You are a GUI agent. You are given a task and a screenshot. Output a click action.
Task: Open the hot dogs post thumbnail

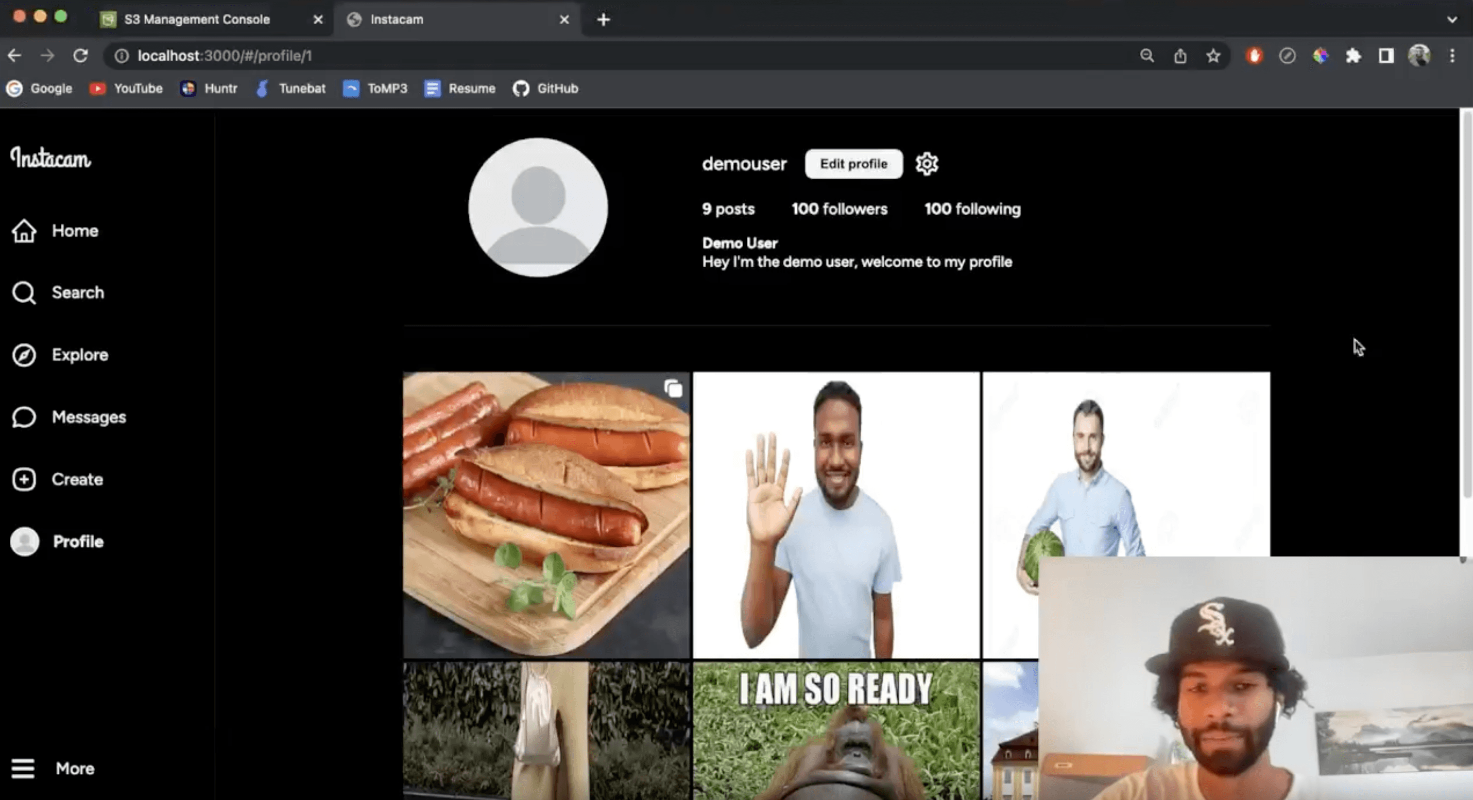point(546,515)
